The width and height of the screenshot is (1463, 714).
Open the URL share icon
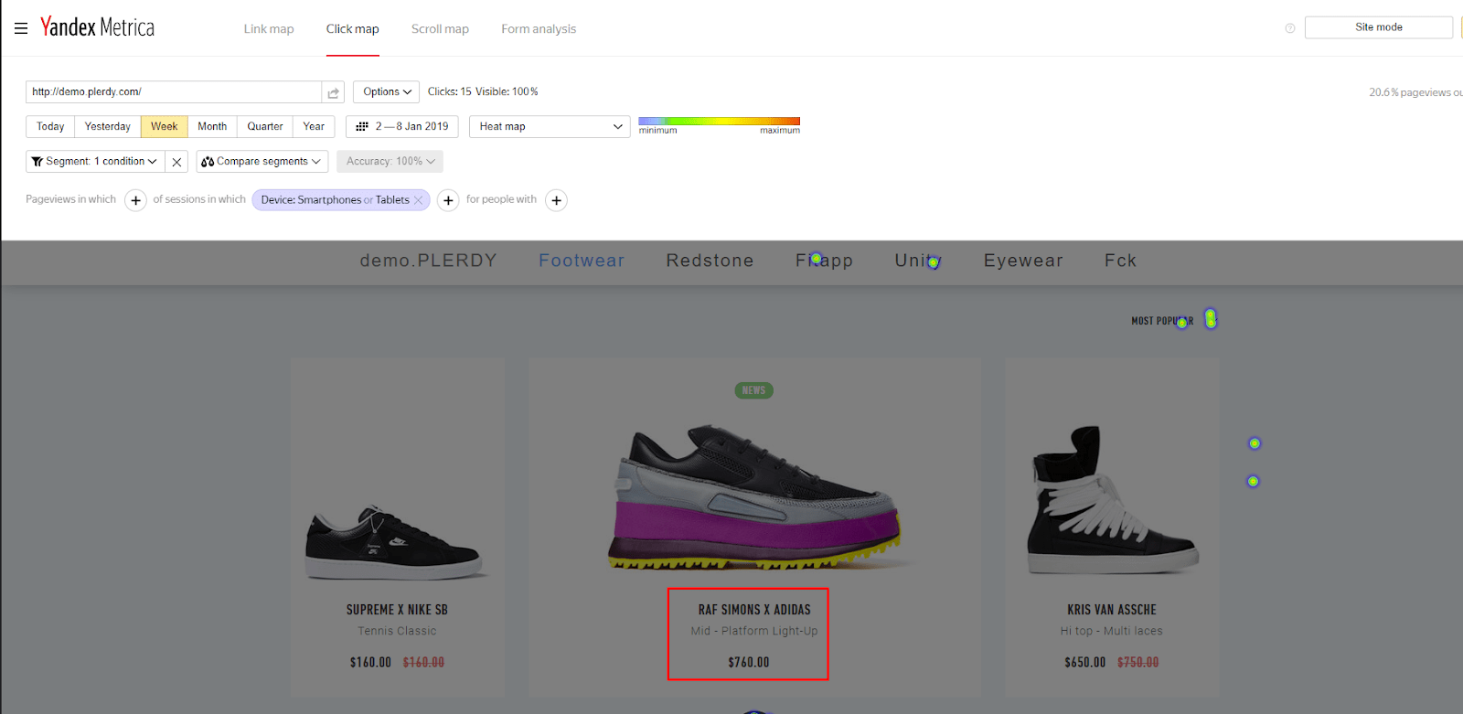(x=333, y=92)
